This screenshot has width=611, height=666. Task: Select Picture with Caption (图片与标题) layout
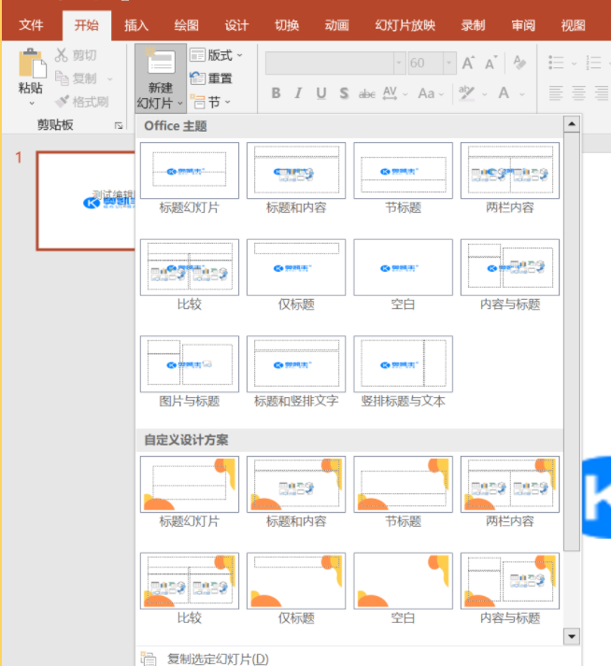pyautogui.click(x=190, y=364)
